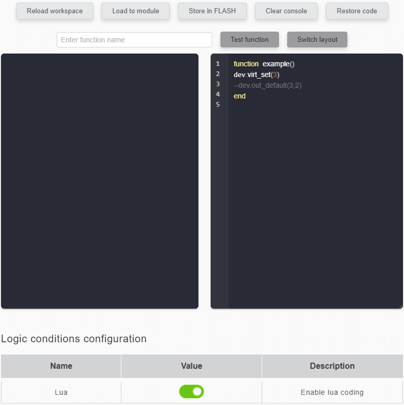404x405 pixels.
Task: Place cursor on 'function example()' line
Action: (x=264, y=64)
